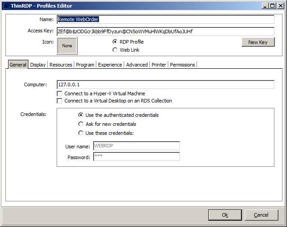287x227 pixels.
Task: Click the Computer address field
Action: [x=166, y=85]
